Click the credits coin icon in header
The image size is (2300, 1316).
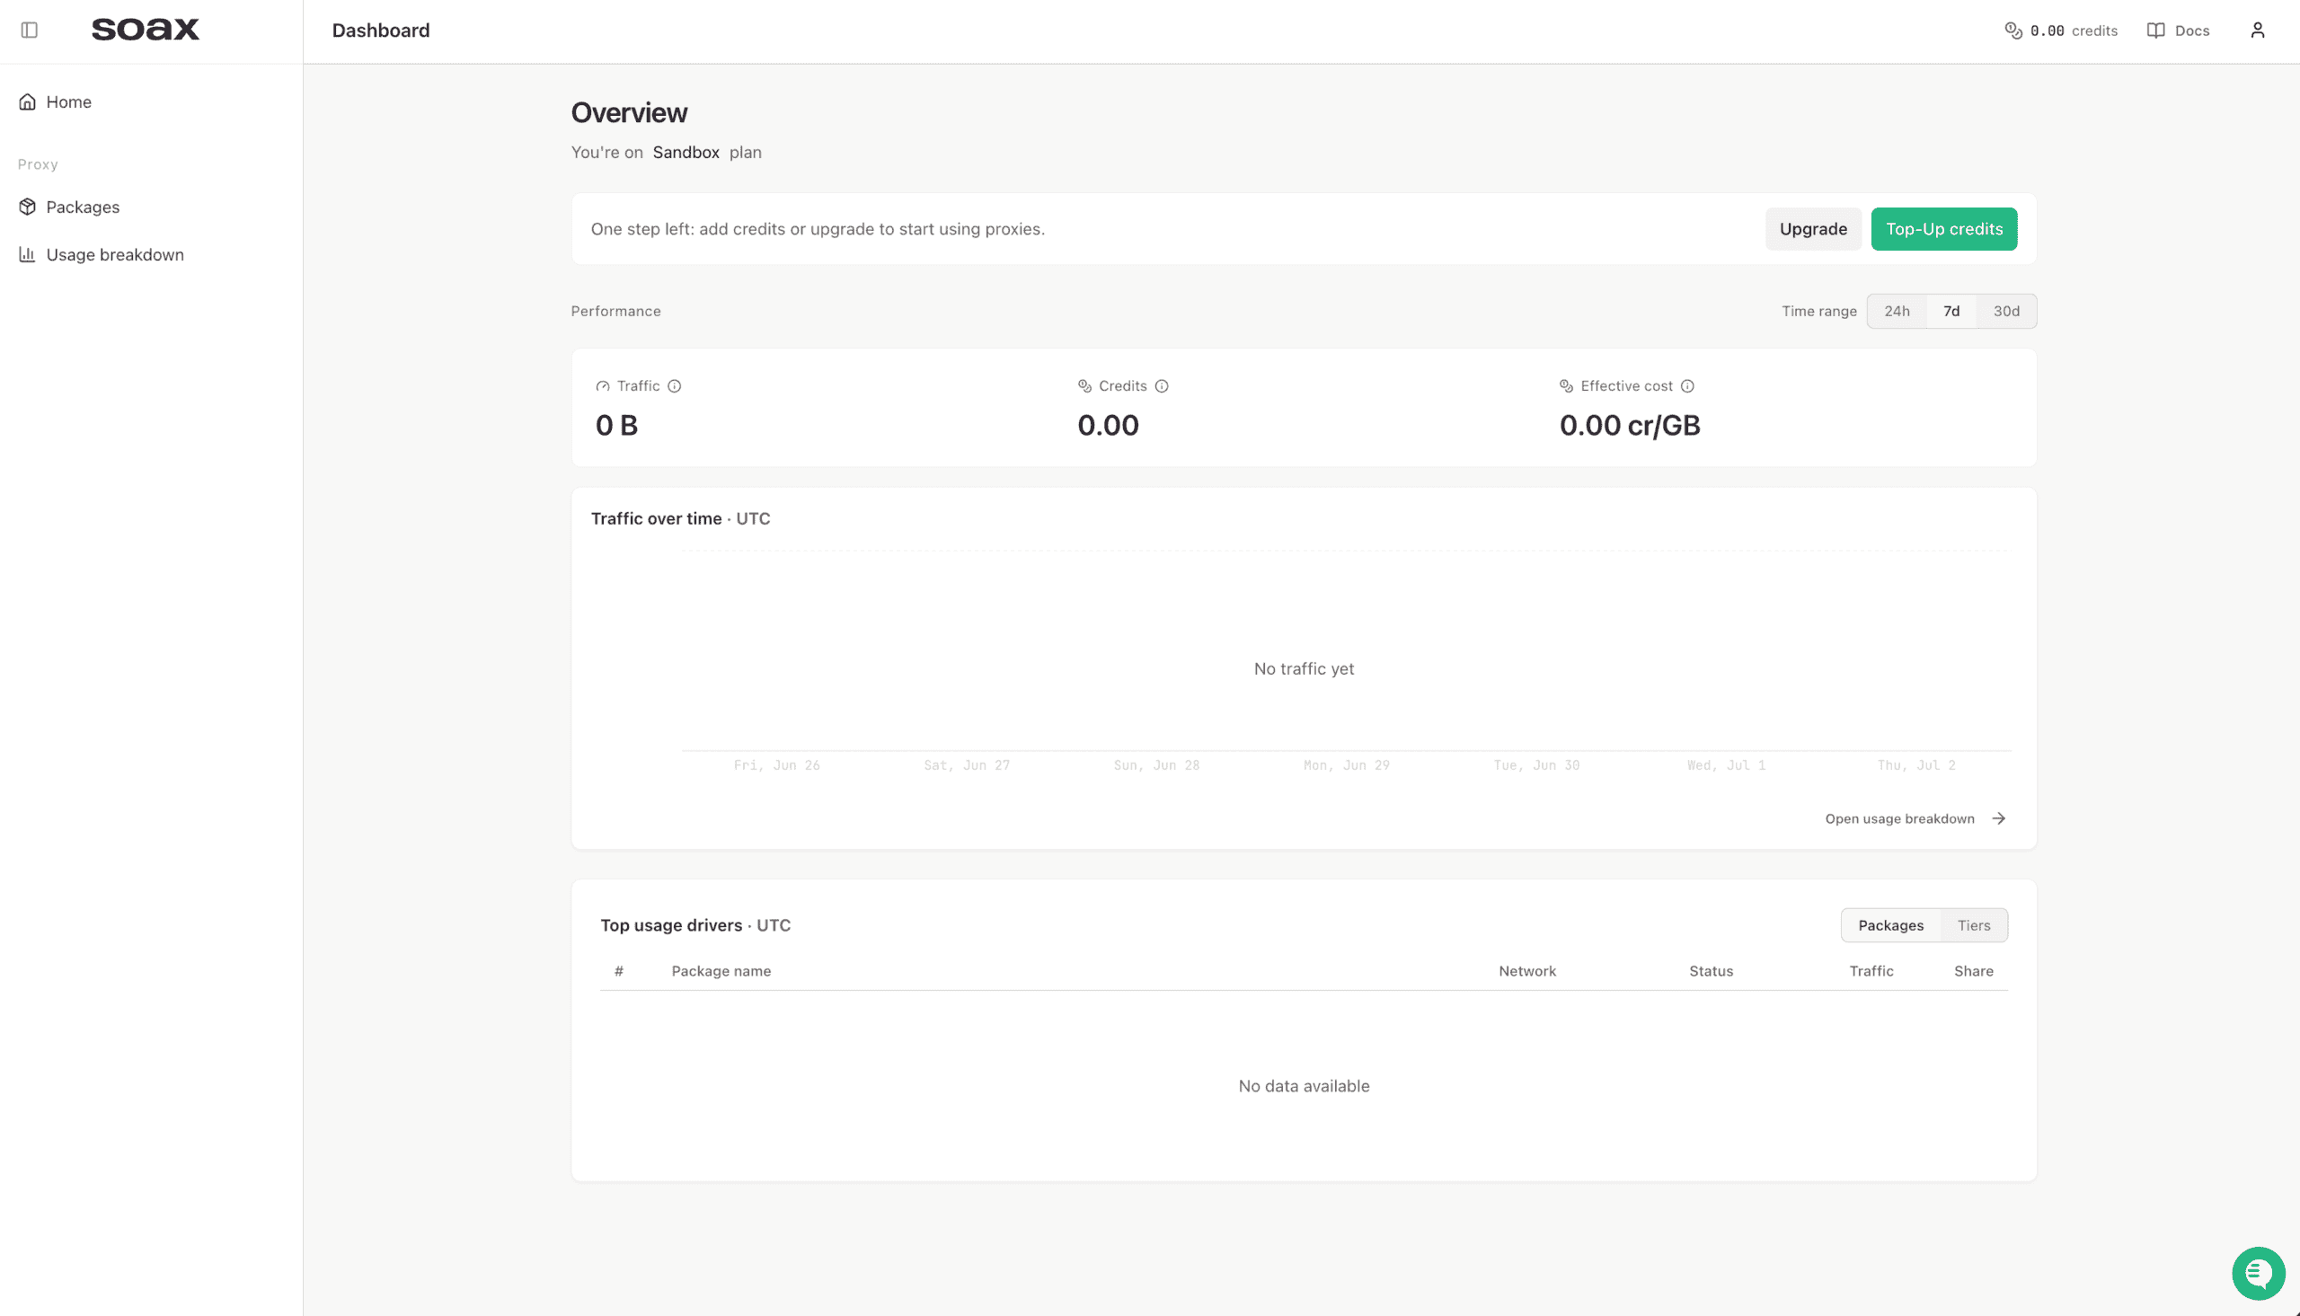2012,31
